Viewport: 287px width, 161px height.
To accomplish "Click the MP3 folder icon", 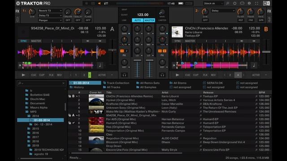I will coord(27,112).
